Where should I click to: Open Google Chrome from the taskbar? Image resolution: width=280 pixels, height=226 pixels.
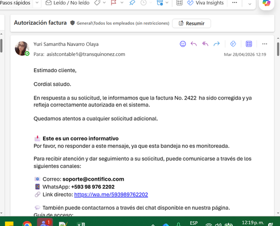[27, 223]
